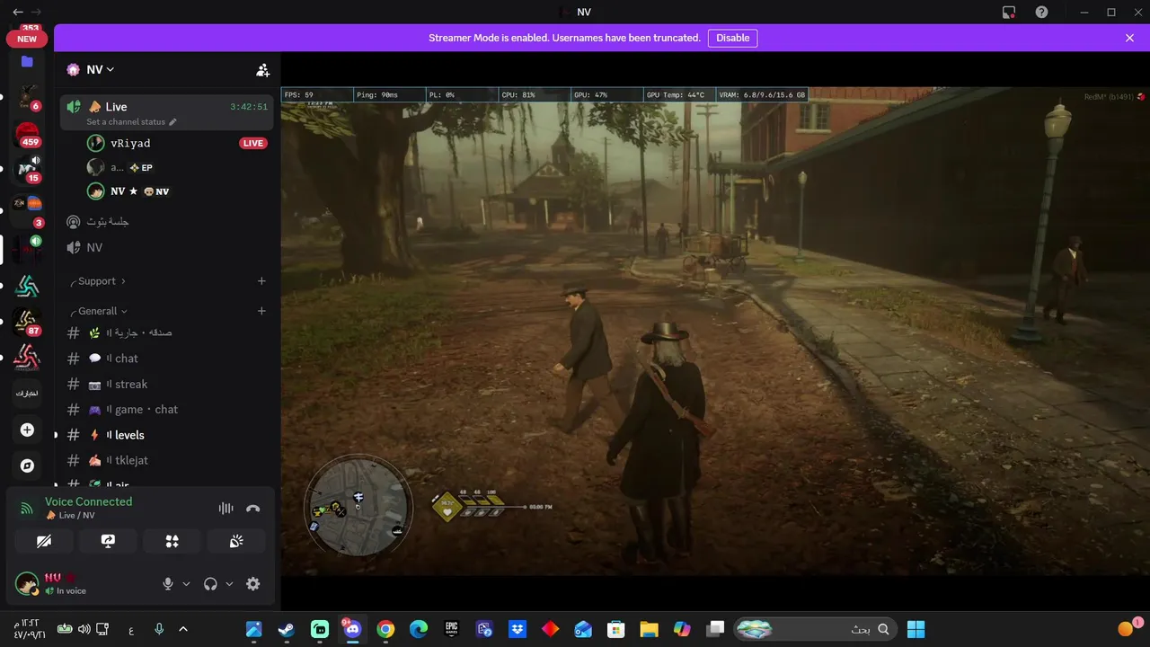Image resolution: width=1150 pixels, height=647 pixels.
Task: Mute the microphone in user panel
Action: [x=168, y=584]
